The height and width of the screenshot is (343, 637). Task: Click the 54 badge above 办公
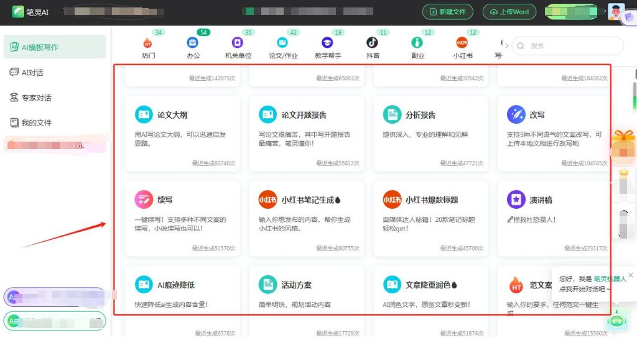(x=203, y=32)
